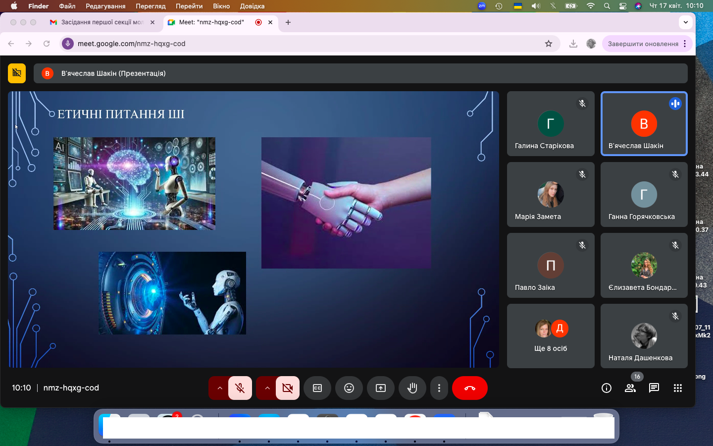713x446 pixels.
Task: Click the red leave call button
Action: [469, 388]
